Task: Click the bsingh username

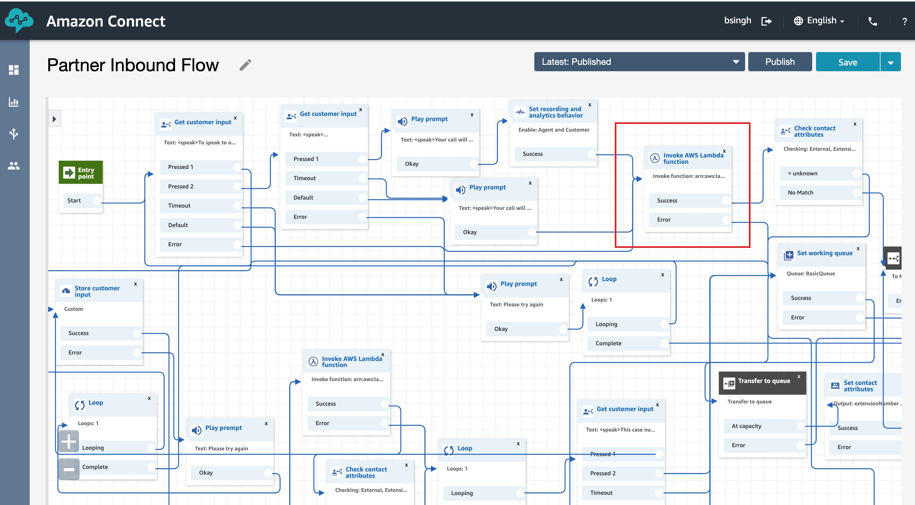Action: click(737, 20)
